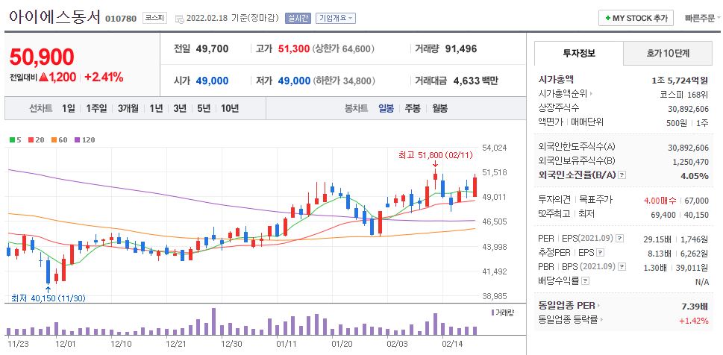Click the red 20-day moving average legend
Image resolution: width=723 pixels, height=355 pixels.
[x=36, y=139]
